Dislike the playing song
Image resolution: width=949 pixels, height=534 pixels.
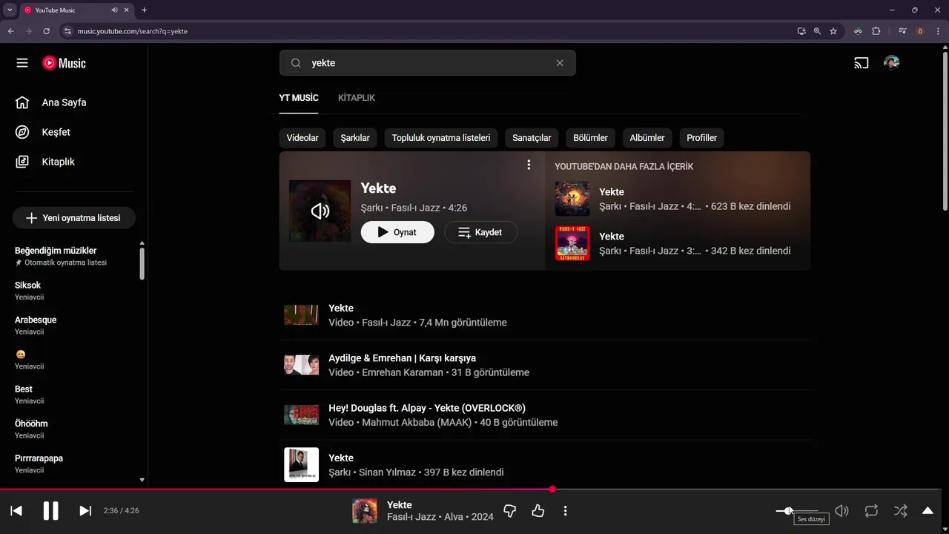[509, 510]
